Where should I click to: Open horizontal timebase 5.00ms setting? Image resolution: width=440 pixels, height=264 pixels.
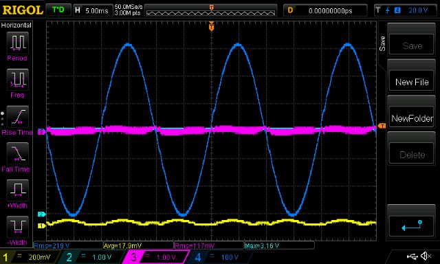tap(92, 11)
